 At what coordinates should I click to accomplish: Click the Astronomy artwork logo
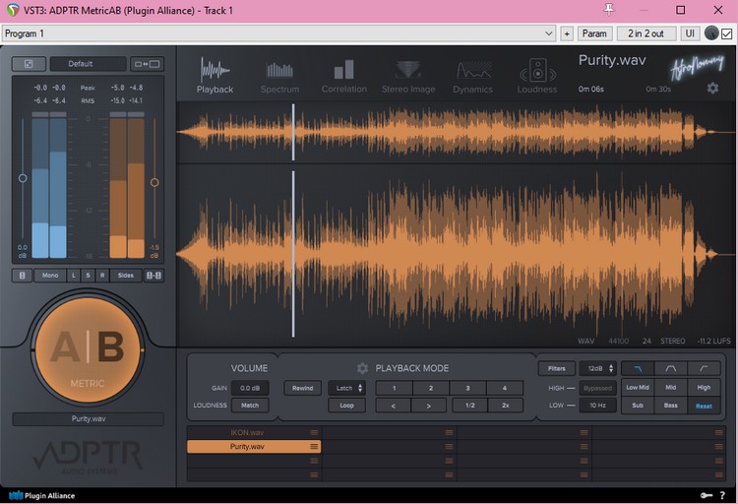(697, 67)
